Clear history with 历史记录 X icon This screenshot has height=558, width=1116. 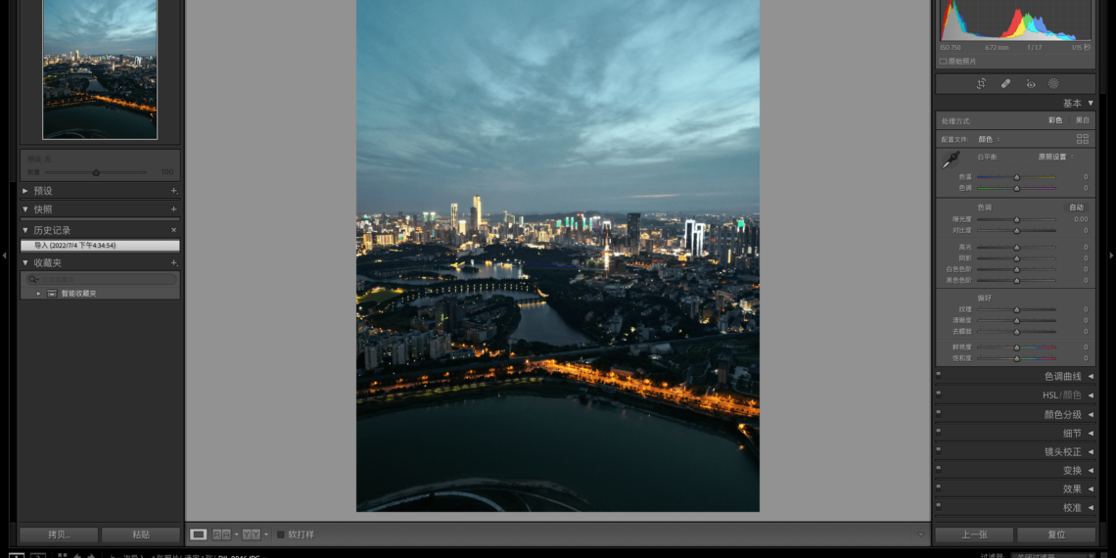(173, 231)
